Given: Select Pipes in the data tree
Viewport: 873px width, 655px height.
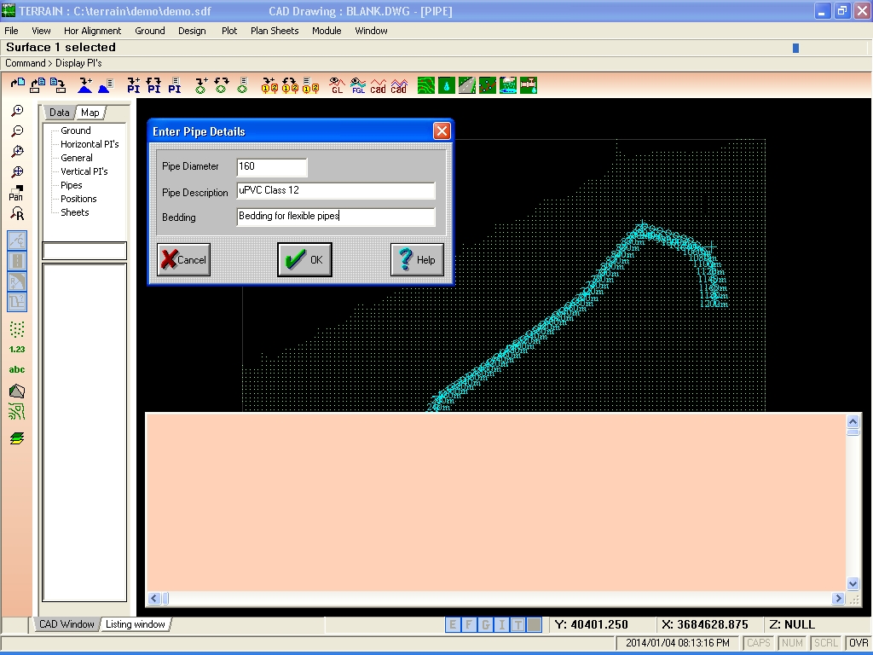Looking at the screenshot, I should (72, 185).
